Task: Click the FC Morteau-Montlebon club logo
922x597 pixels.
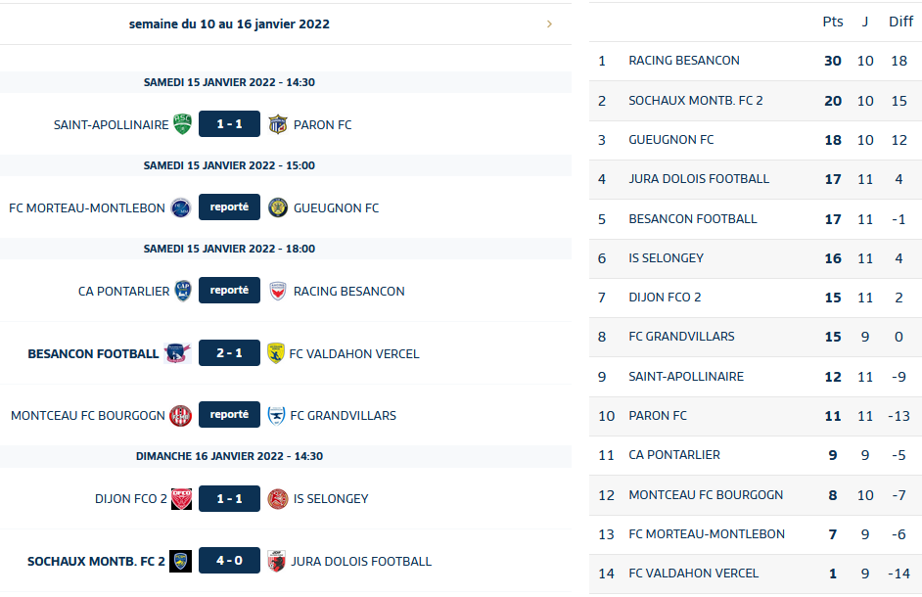Action: tap(180, 207)
